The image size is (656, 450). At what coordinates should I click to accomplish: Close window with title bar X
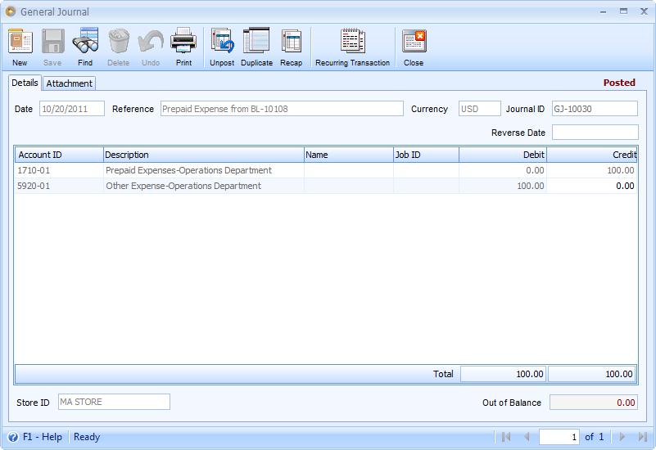click(645, 11)
